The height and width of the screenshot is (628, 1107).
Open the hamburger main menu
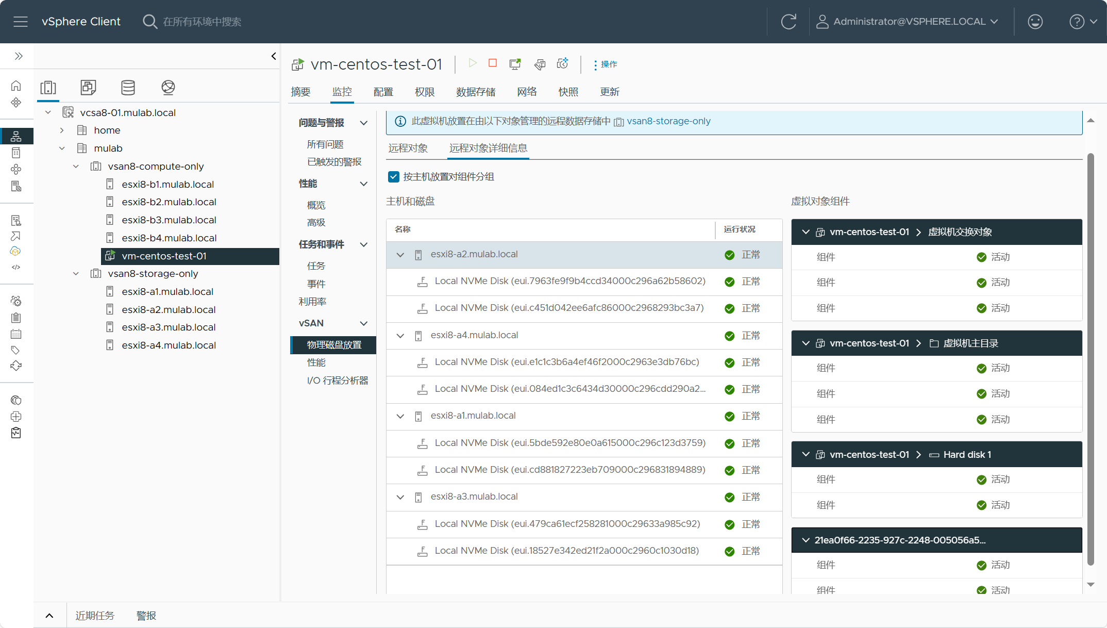[x=21, y=22]
